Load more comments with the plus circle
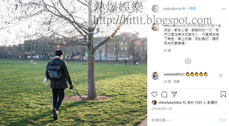The image size is (229, 126). pos(188,61)
